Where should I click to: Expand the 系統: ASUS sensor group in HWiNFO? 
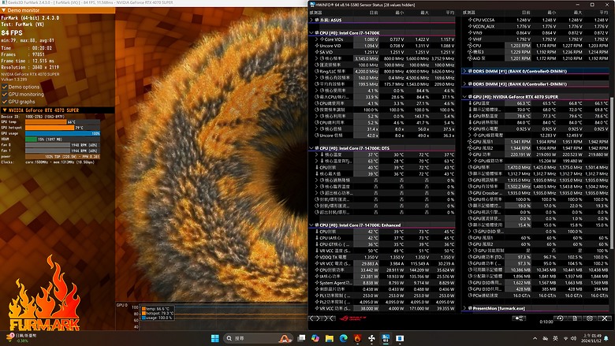311,20
